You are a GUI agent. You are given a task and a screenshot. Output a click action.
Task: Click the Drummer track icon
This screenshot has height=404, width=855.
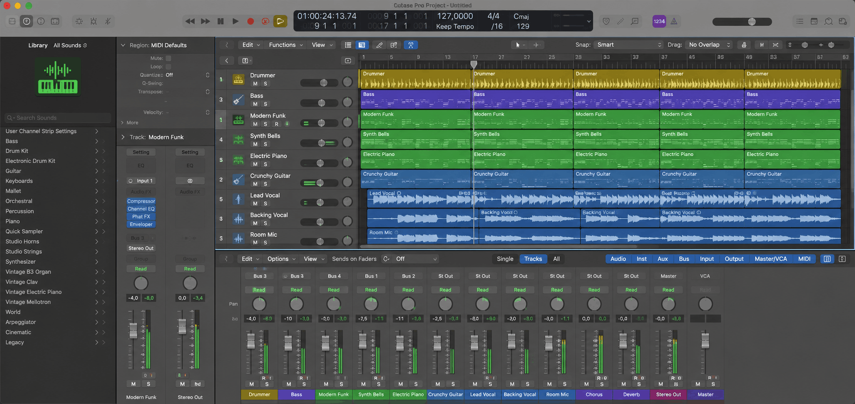click(238, 79)
